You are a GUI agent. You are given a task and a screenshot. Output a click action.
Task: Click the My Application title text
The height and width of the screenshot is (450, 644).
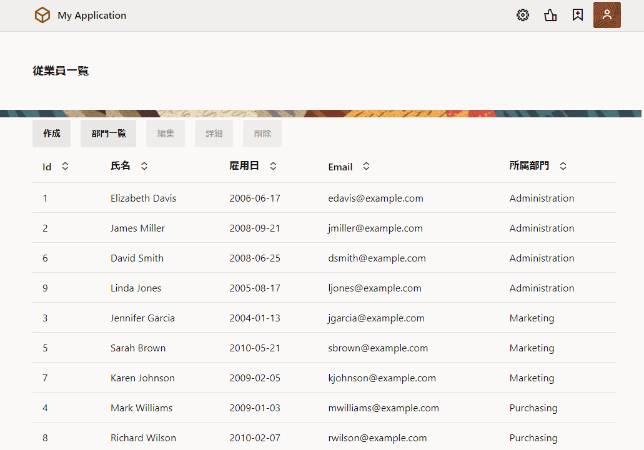92,16
